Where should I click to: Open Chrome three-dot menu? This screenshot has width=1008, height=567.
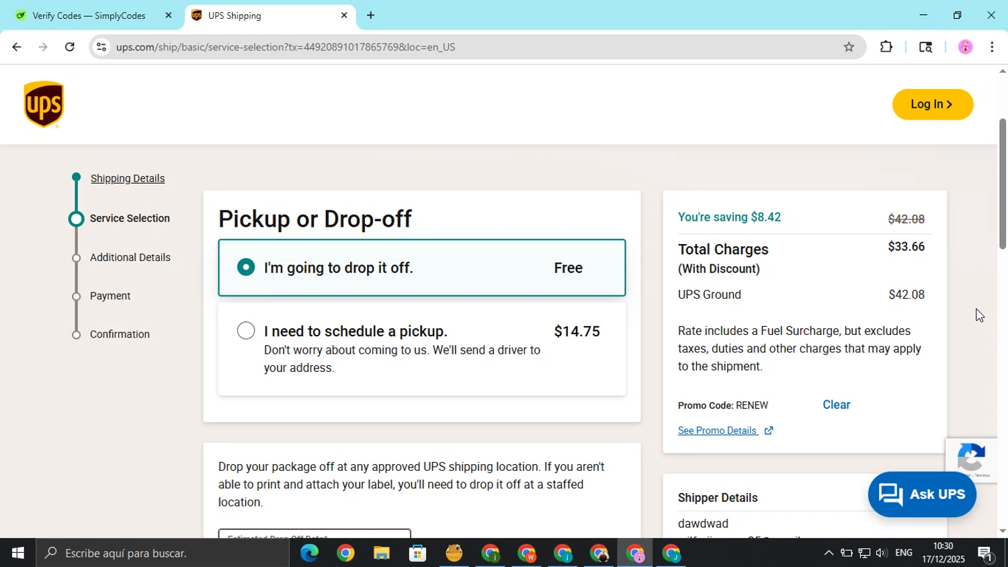992,47
